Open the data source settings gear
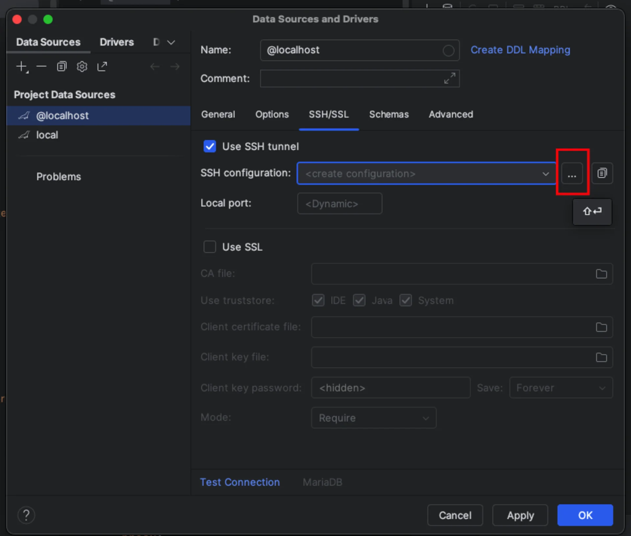Screen dimensions: 631x536 (x=82, y=66)
